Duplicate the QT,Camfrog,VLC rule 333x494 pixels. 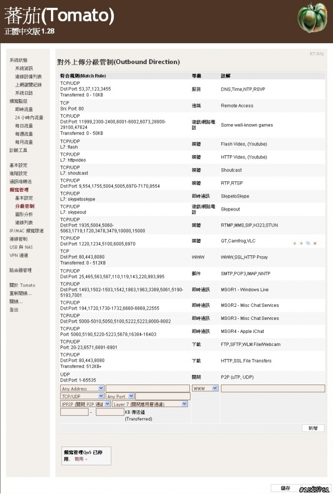point(308,243)
